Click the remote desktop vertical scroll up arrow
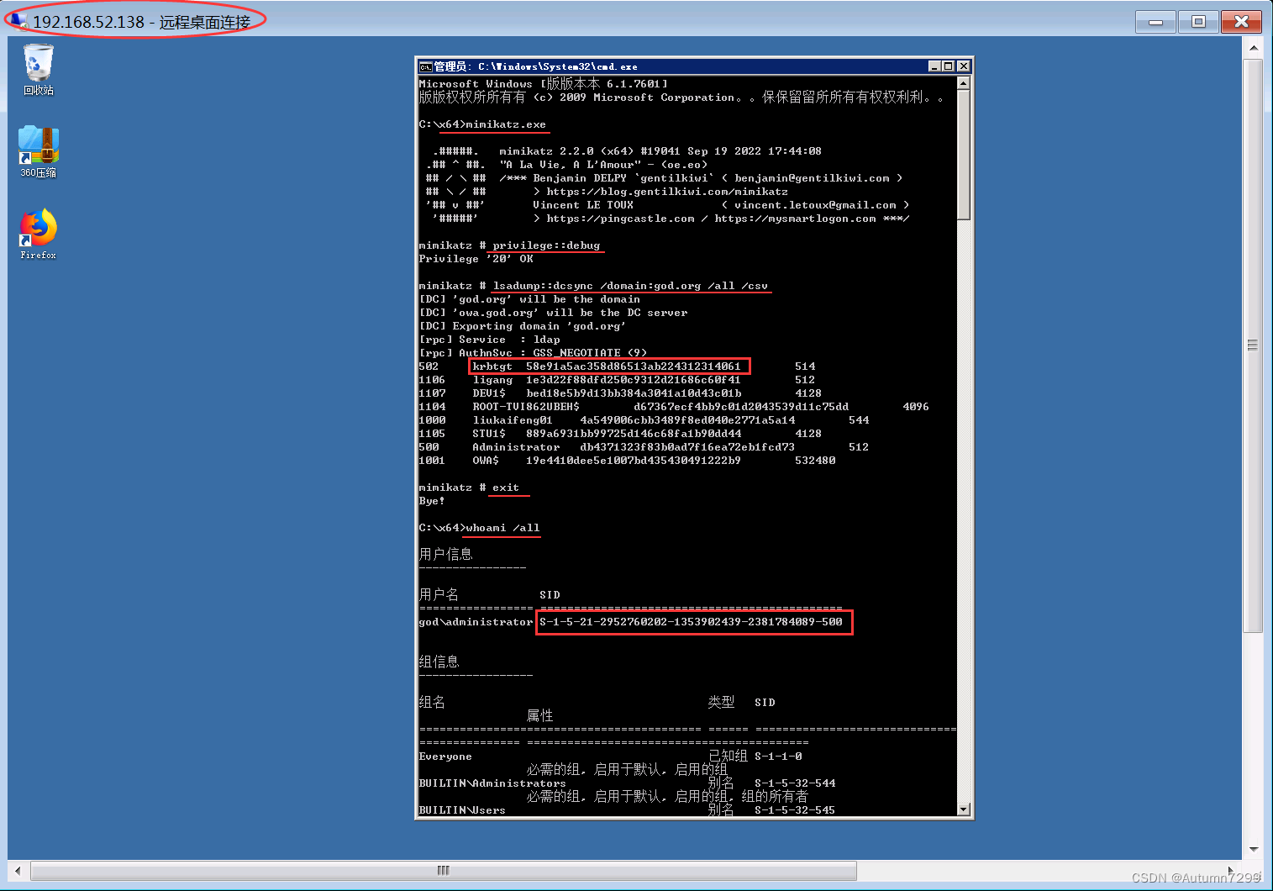This screenshot has width=1273, height=891. pyautogui.click(x=1253, y=47)
